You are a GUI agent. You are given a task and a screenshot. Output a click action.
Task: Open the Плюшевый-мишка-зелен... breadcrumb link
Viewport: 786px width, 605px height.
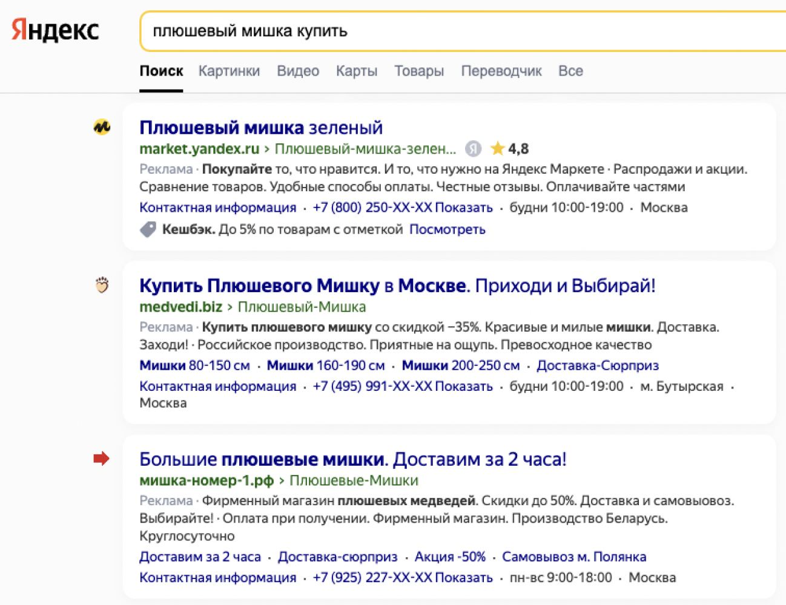[x=365, y=149]
